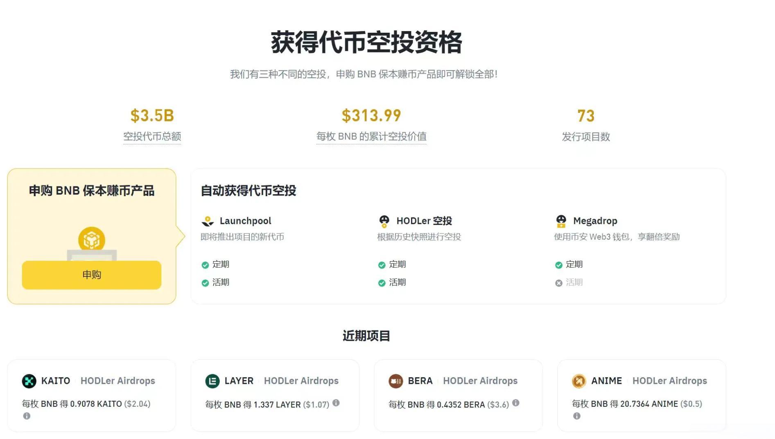The image size is (775, 439).
Task: Click subtitle about 三种不同的空投
Action: [x=364, y=74]
